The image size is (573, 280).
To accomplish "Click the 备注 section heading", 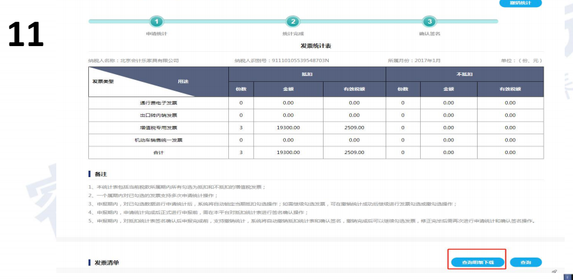I will tap(100, 175).
